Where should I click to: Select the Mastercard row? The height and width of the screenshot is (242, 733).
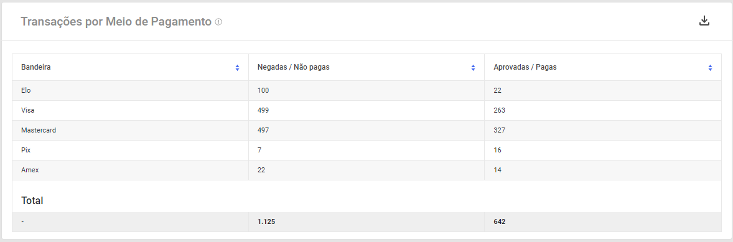pyautogui.click(x=366, y=131)
